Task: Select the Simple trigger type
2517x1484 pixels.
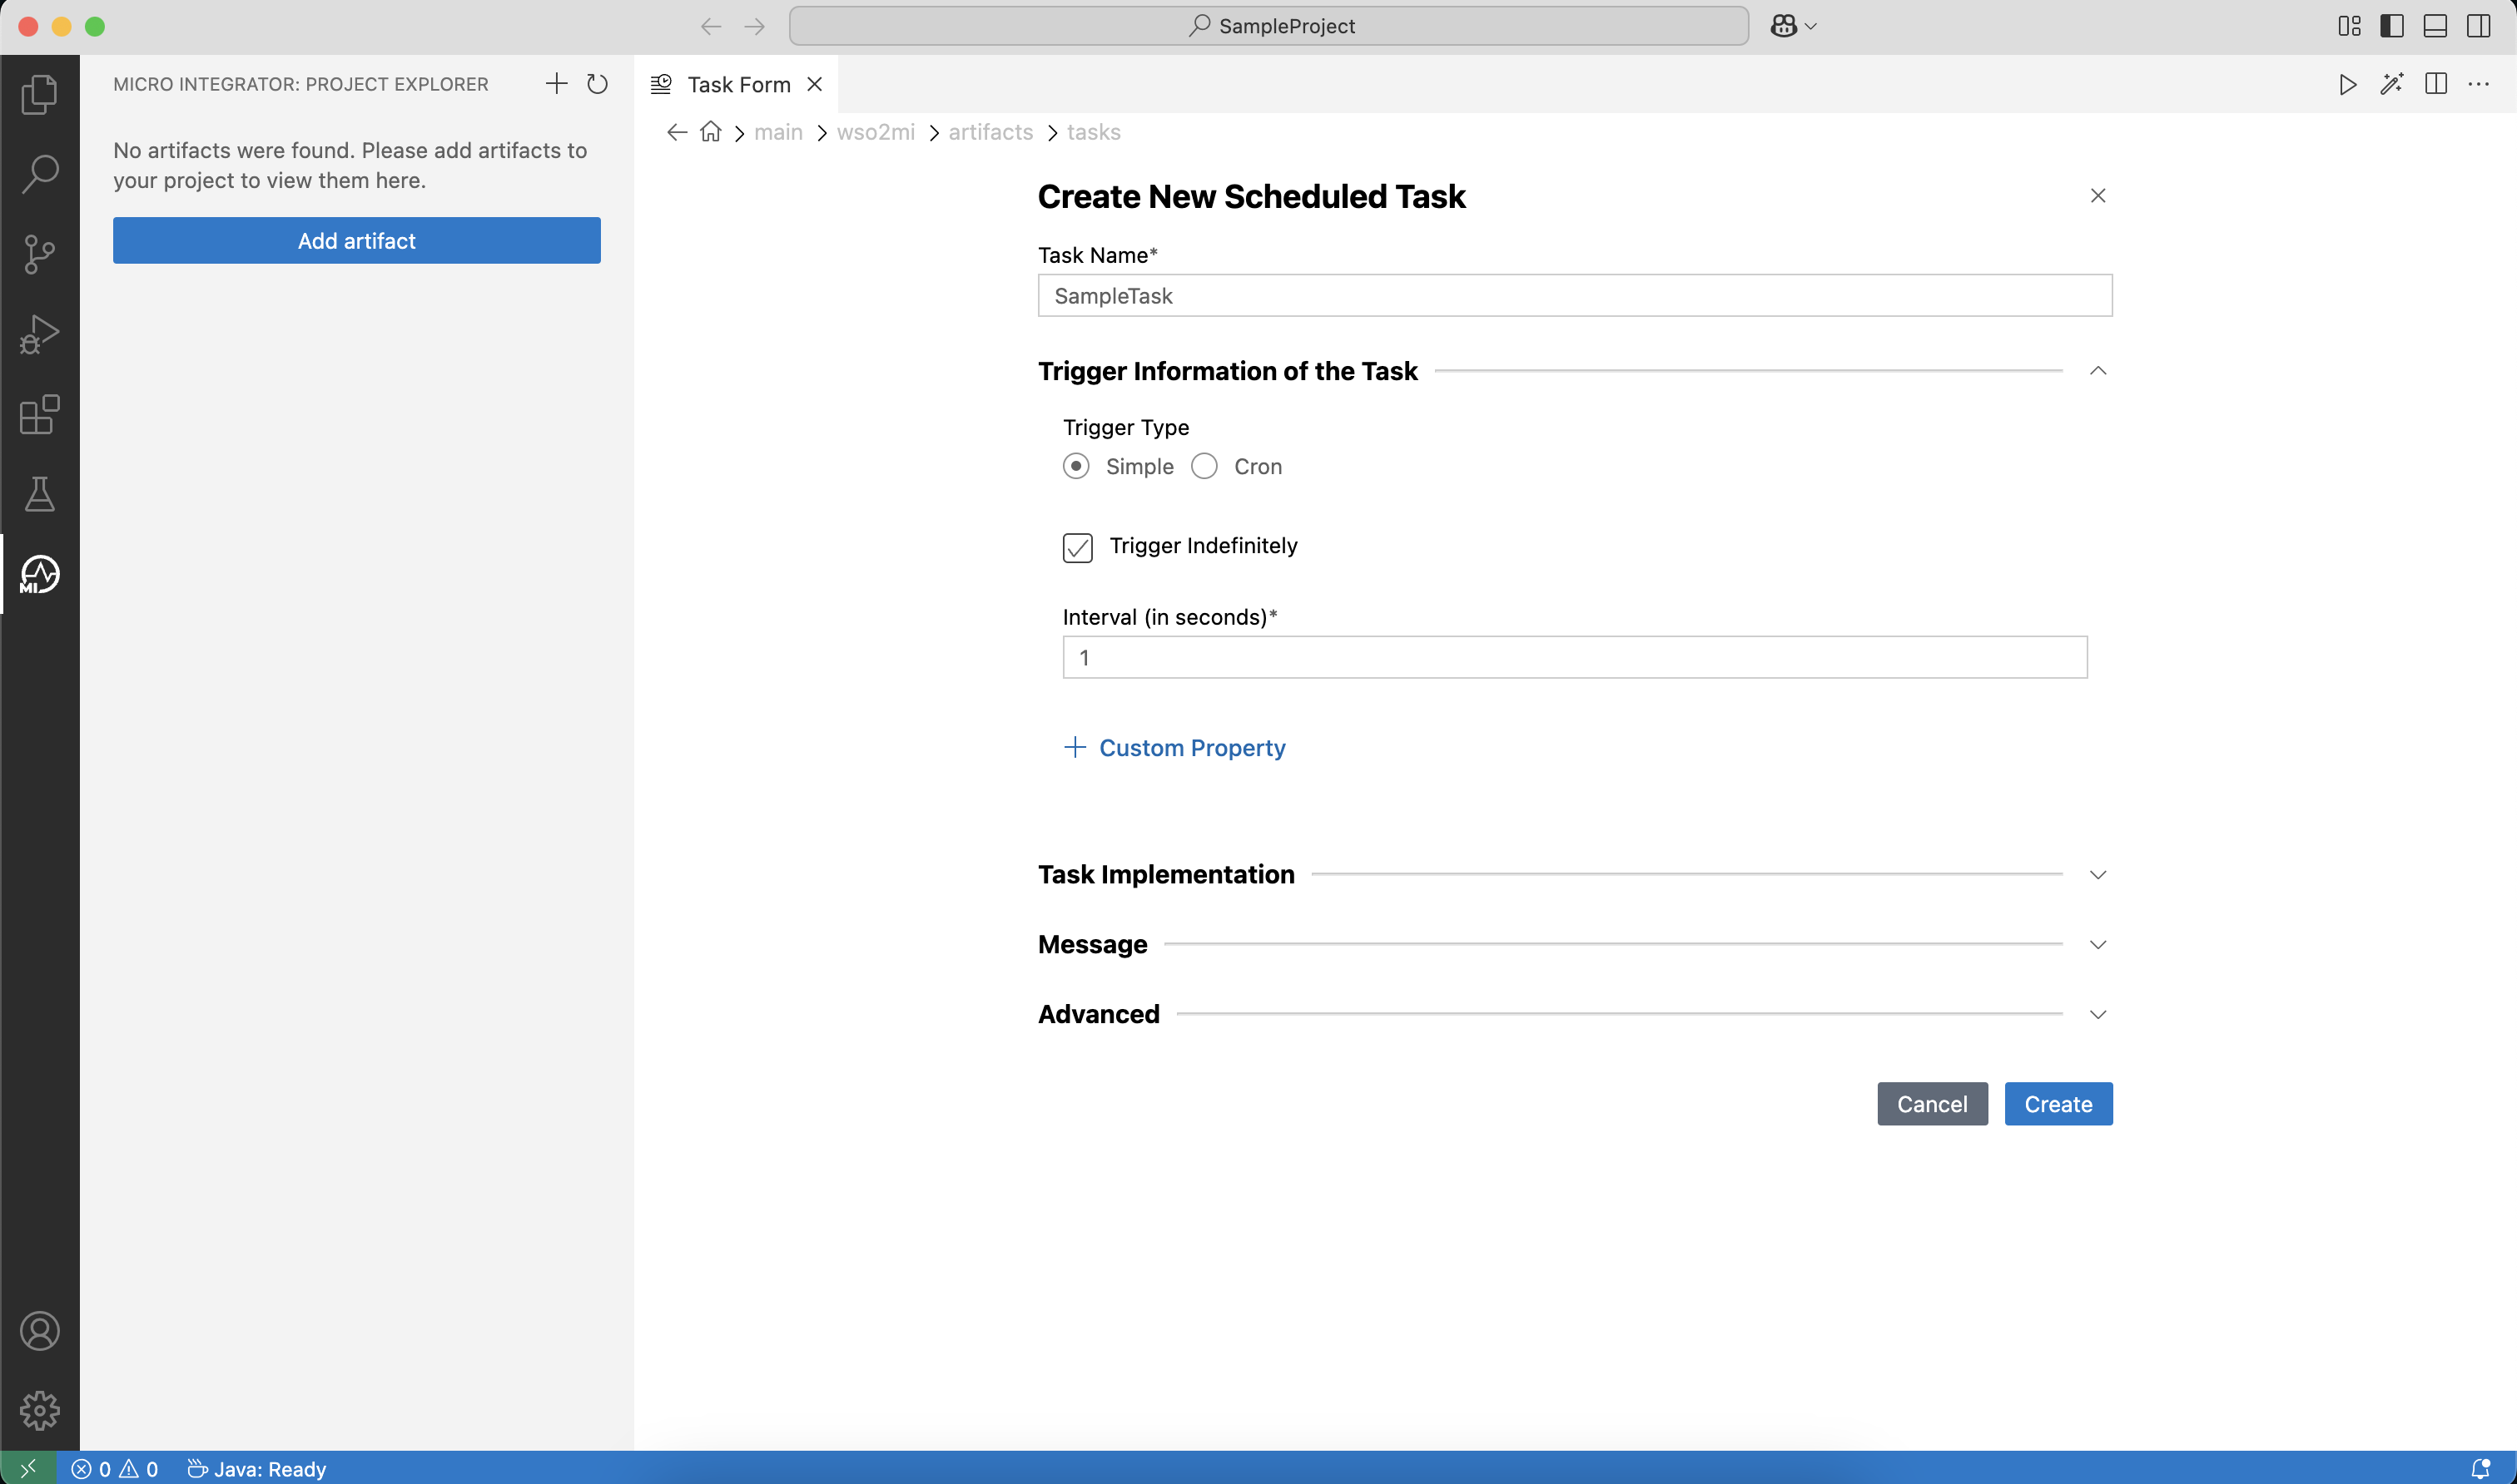Action: (1076, 466)
